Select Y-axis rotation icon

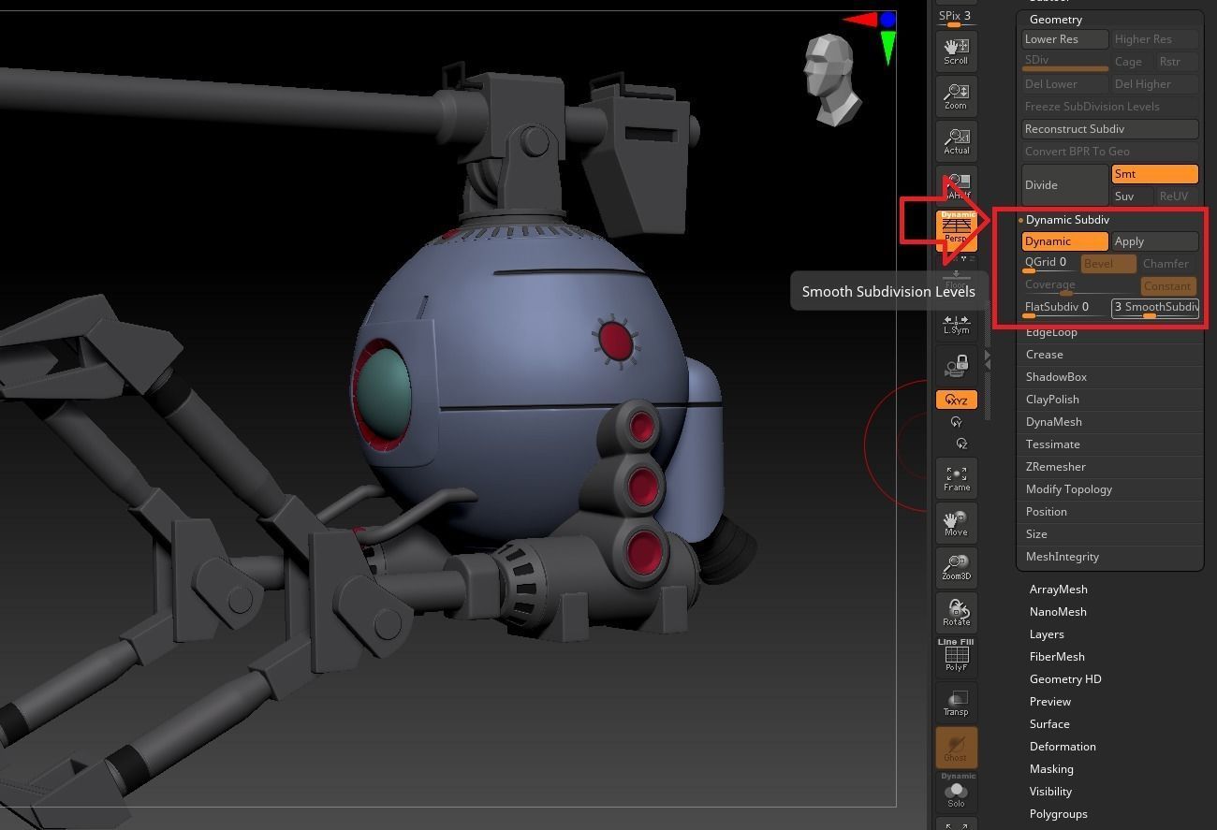(956, 422)
